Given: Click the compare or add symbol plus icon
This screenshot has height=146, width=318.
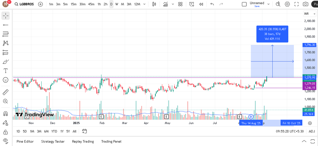Looking at the screenshot, I should (40, 4).
